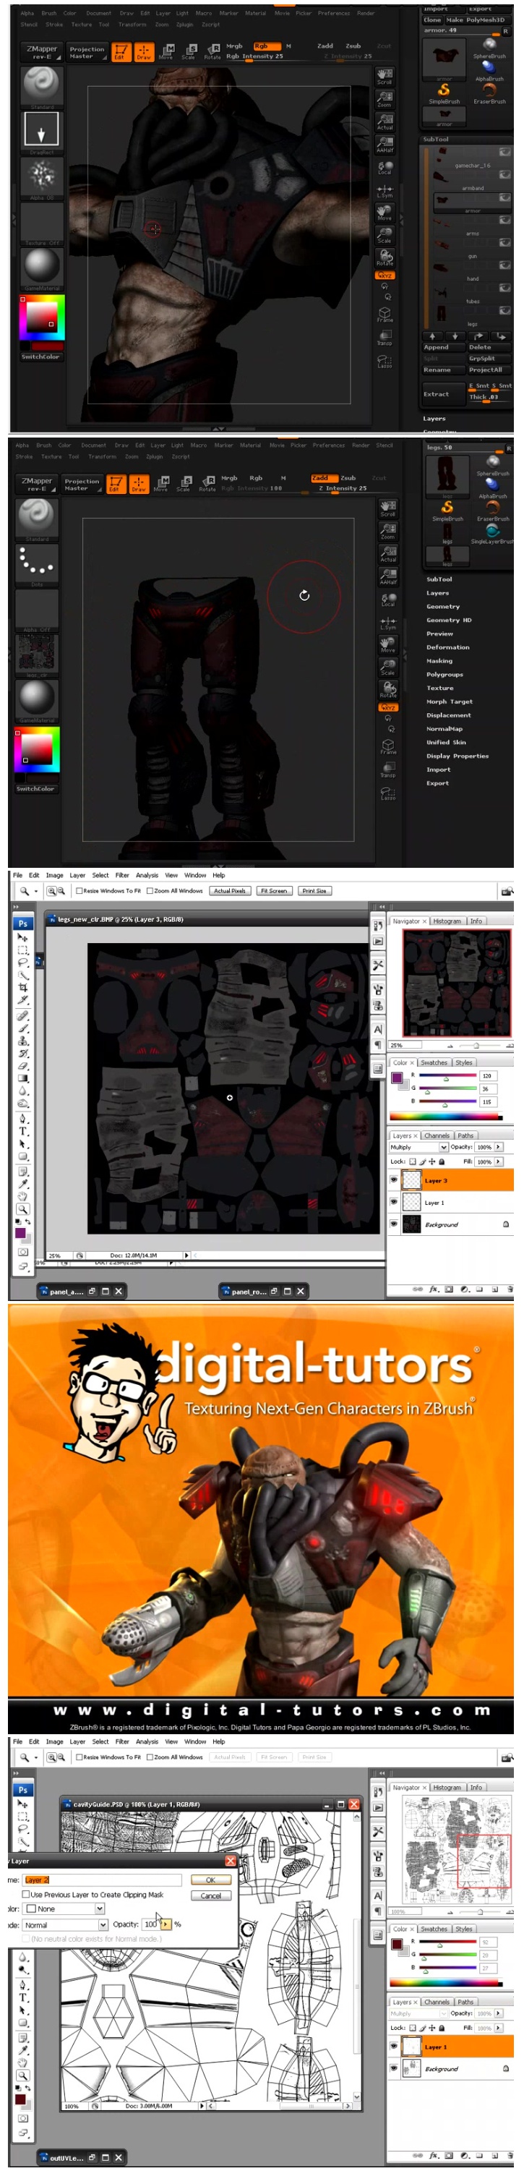Viewport: 524px width, 2171px height.
Task: Switch to Histogram tab in cavityGuide window
Action: click(x=447, y=1787)
